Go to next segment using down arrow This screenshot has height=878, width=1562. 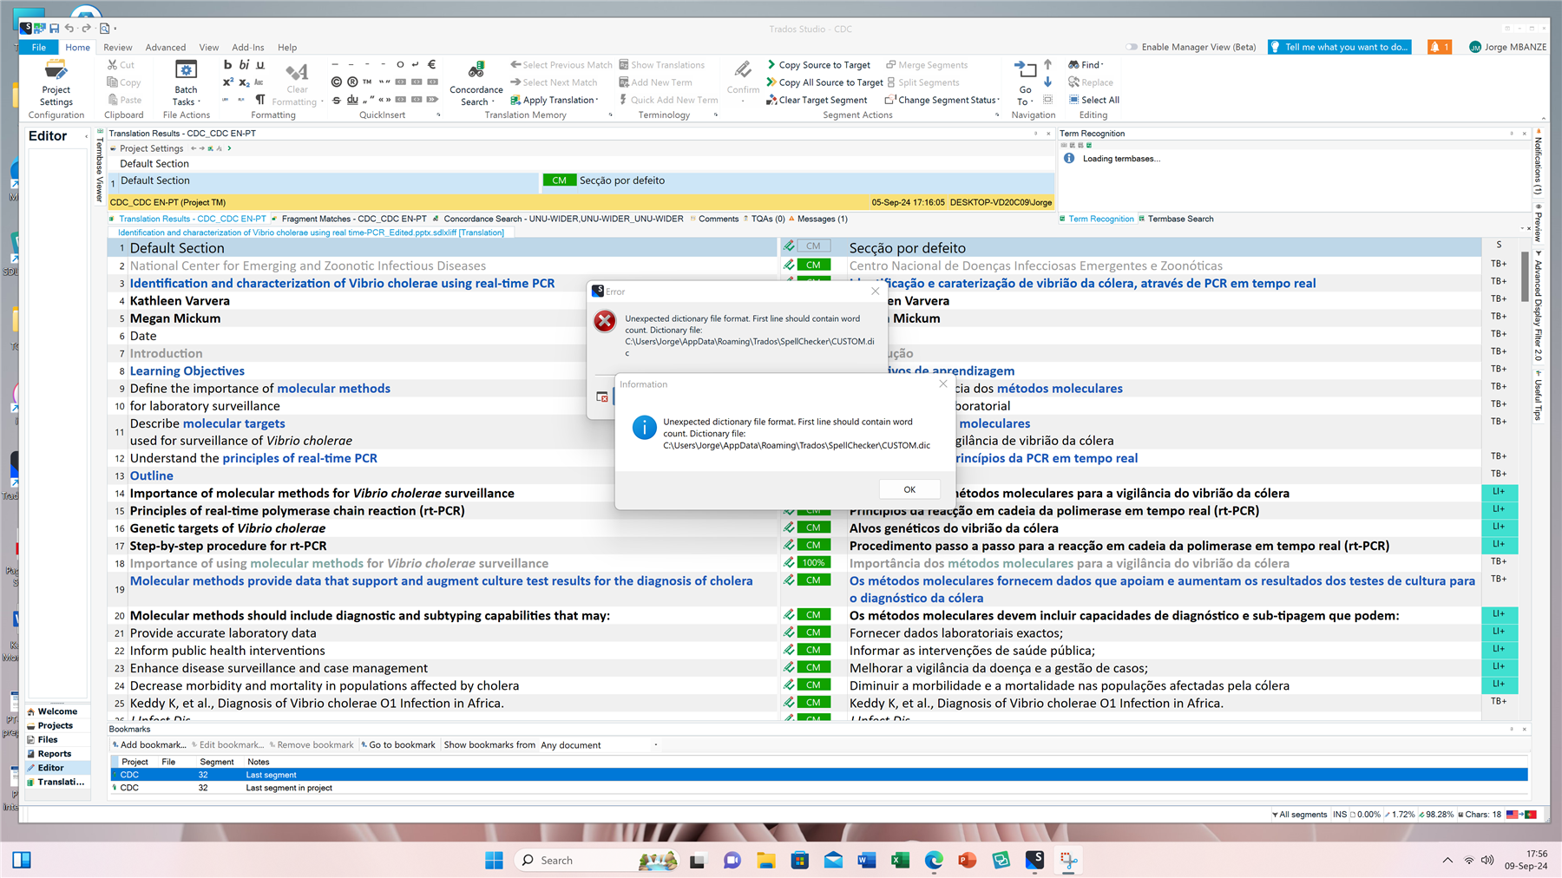1047,82
